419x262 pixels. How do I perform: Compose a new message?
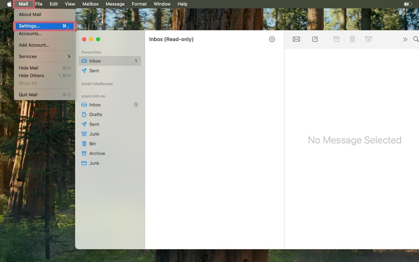315,39
